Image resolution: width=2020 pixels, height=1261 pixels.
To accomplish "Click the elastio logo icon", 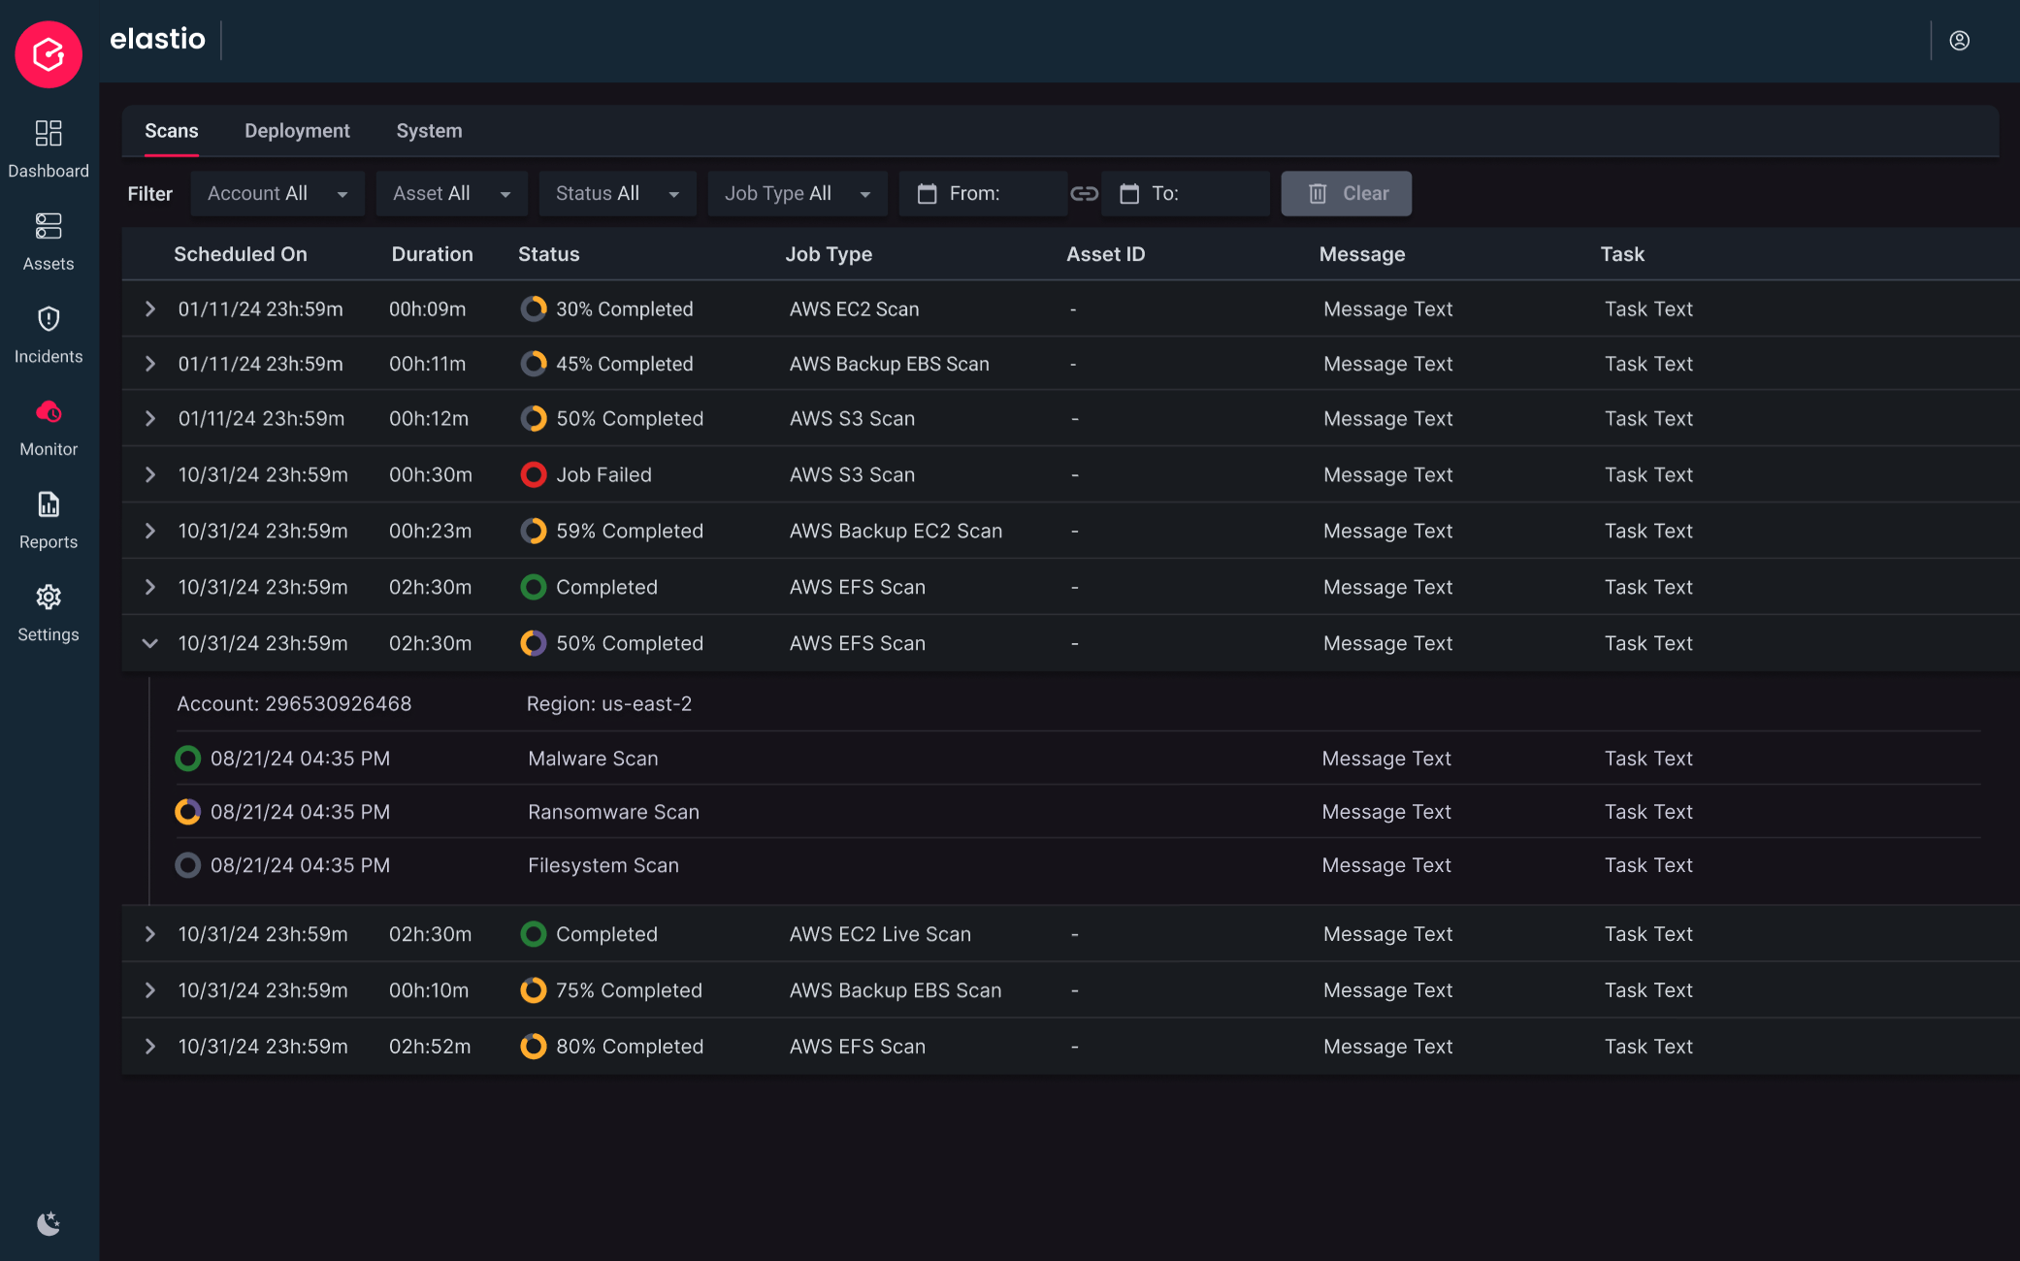I will coord(49,54).
